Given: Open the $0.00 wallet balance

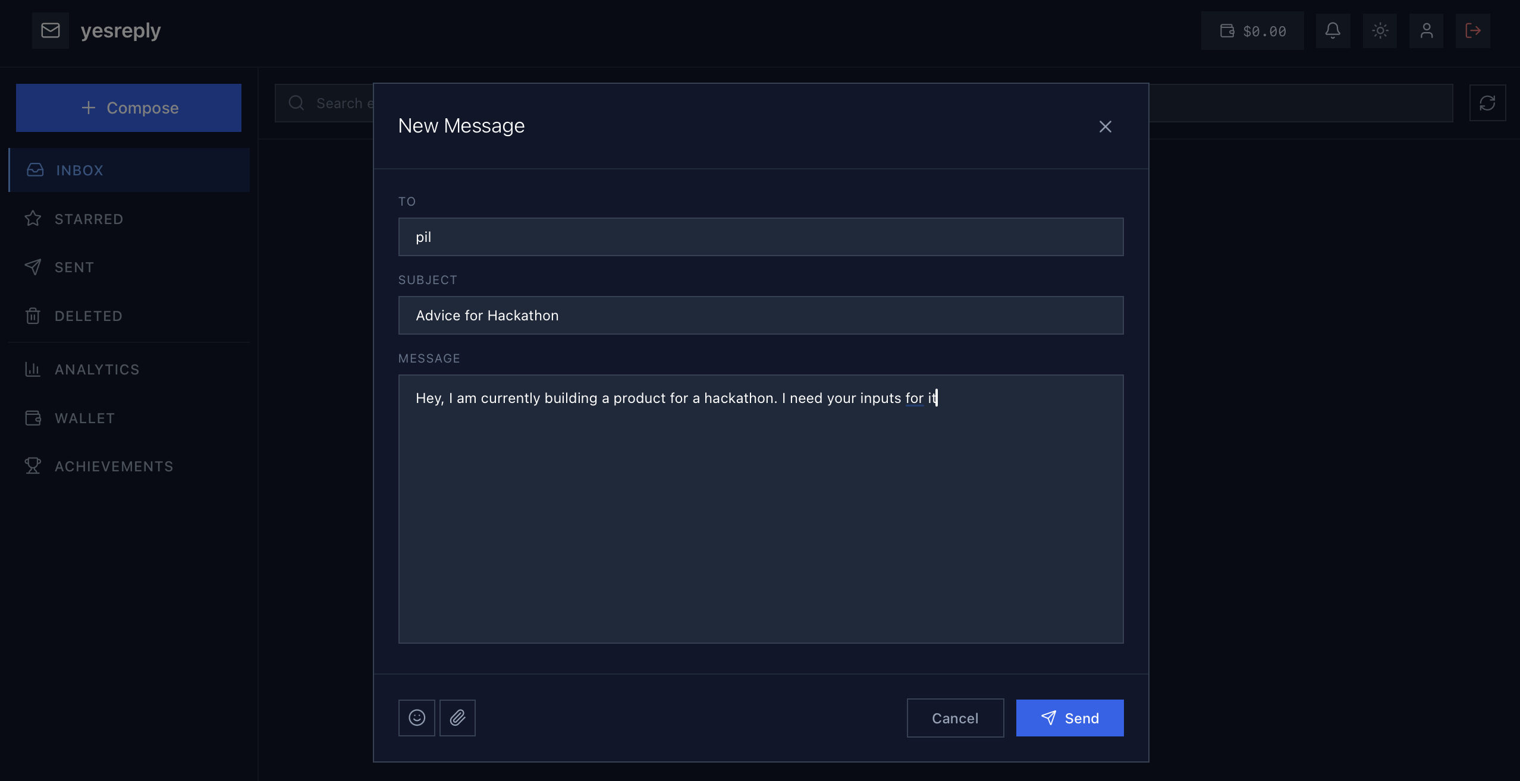Looking at the screenshot, I should pyautogui.click(x=1252, y=31).
